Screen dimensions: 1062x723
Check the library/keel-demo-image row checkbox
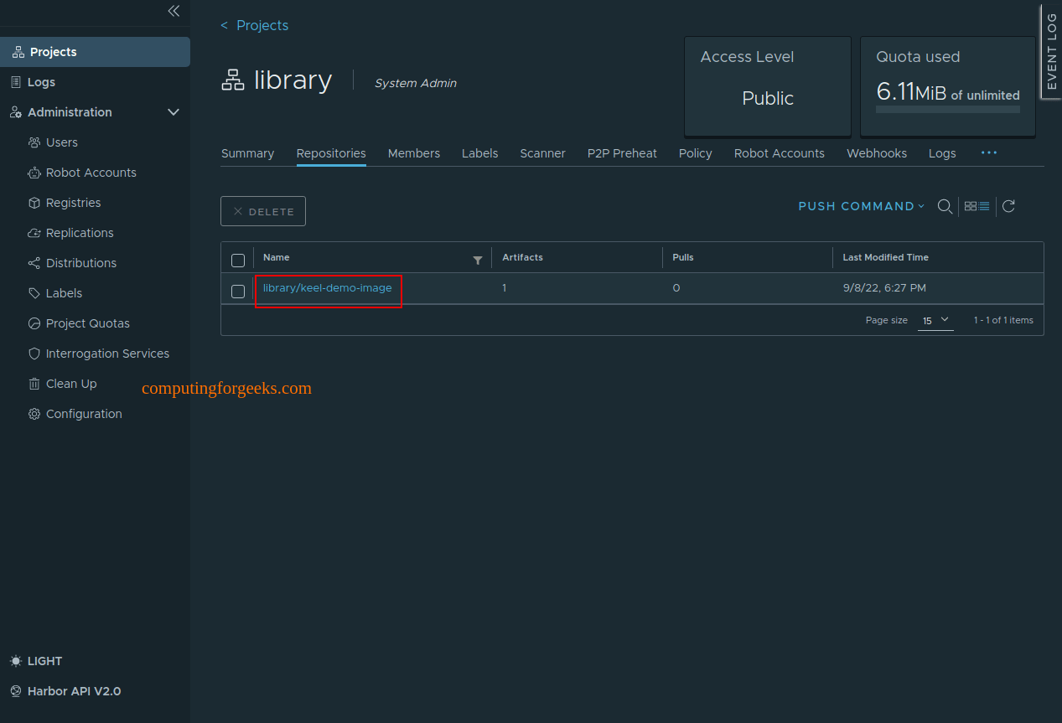238,291
